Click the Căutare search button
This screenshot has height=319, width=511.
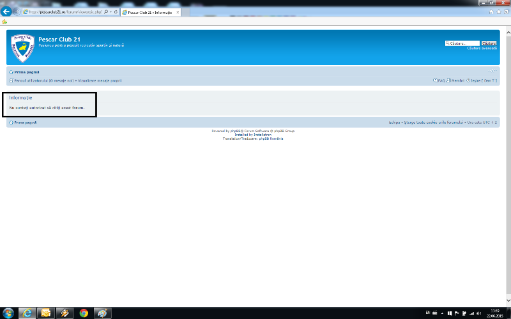pyautogui.click(x=489, y=43)
